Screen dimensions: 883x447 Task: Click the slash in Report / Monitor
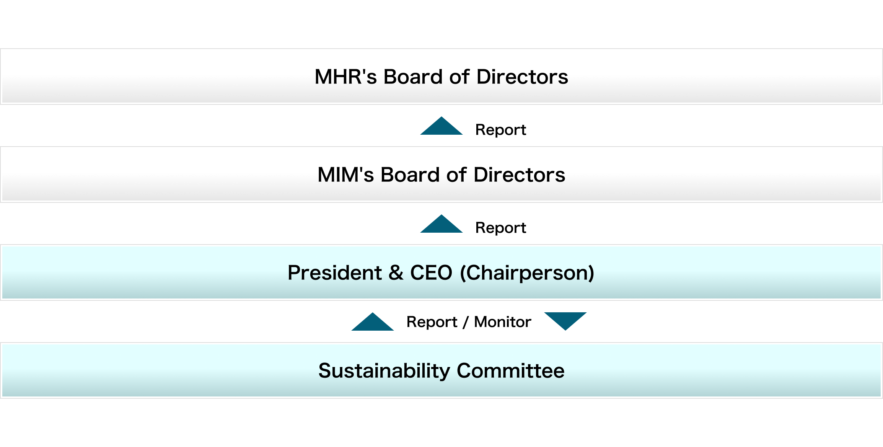click(x=465, y=322)
